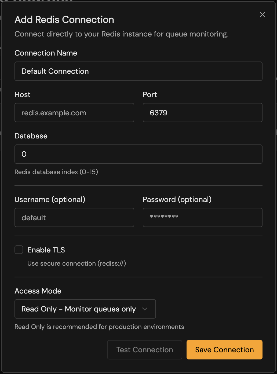Click the Redis database index field
This screenshot has height=374, width=277.
[x=138, y=154]
